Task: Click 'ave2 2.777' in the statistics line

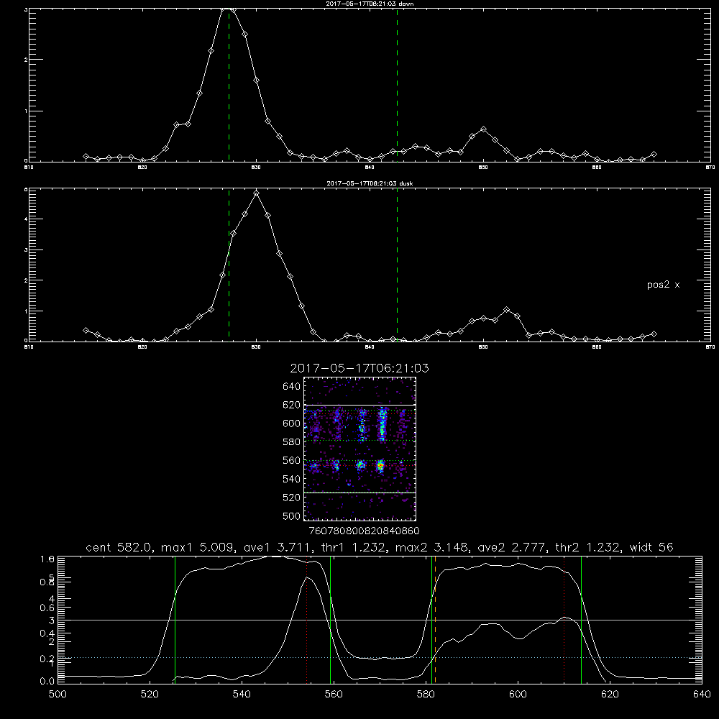Action: (510, 547)
